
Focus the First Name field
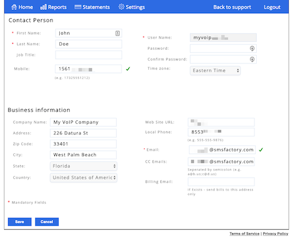pos(89,33)
